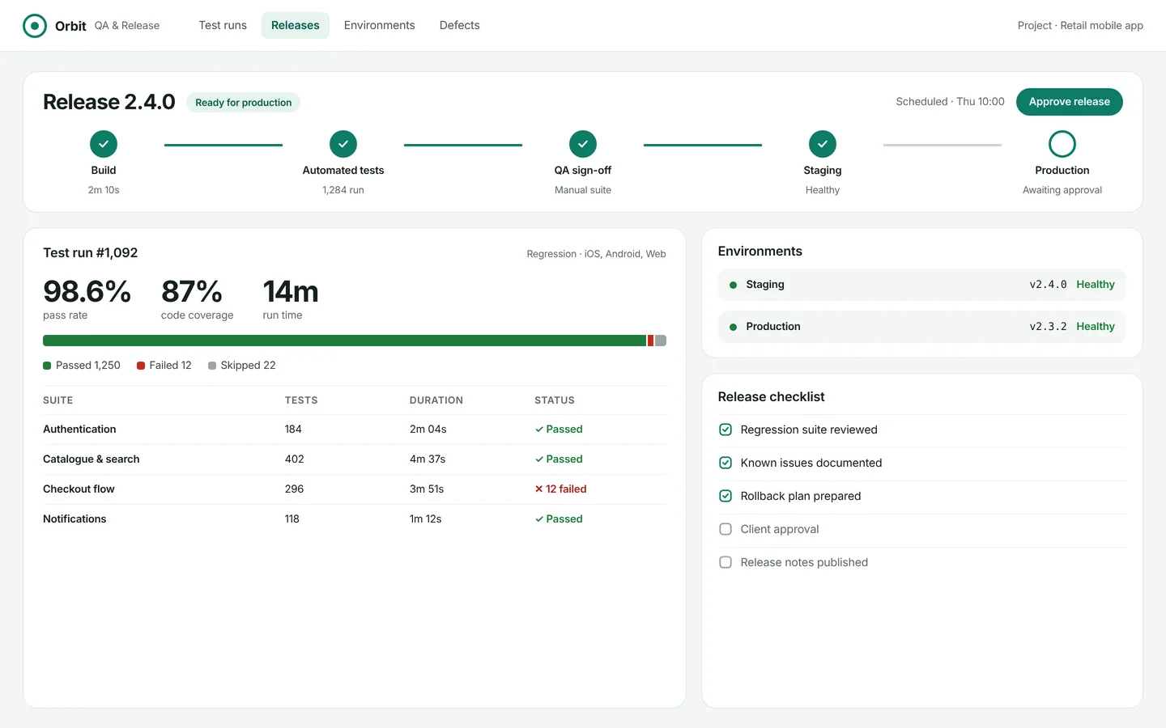Screen dimensions: 1166x728
Task: Click the checkmark icon in the Authentication row
Action: click(x=538, y=430)
